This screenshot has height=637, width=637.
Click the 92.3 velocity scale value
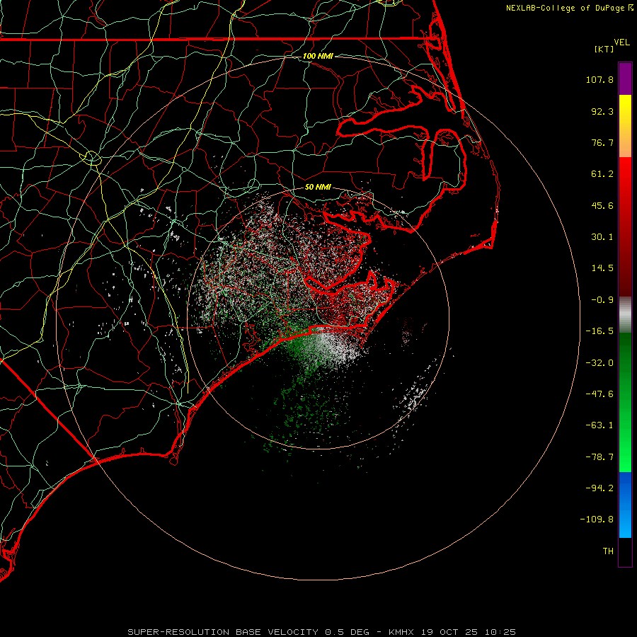tap(602, 111)
